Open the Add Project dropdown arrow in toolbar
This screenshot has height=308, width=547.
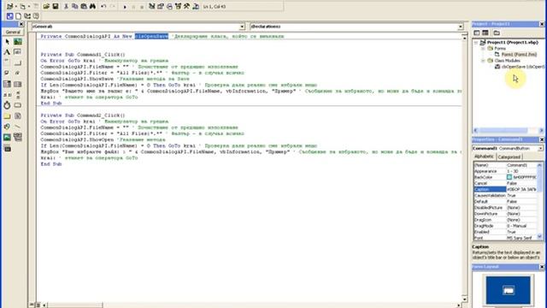coord(15,7)
